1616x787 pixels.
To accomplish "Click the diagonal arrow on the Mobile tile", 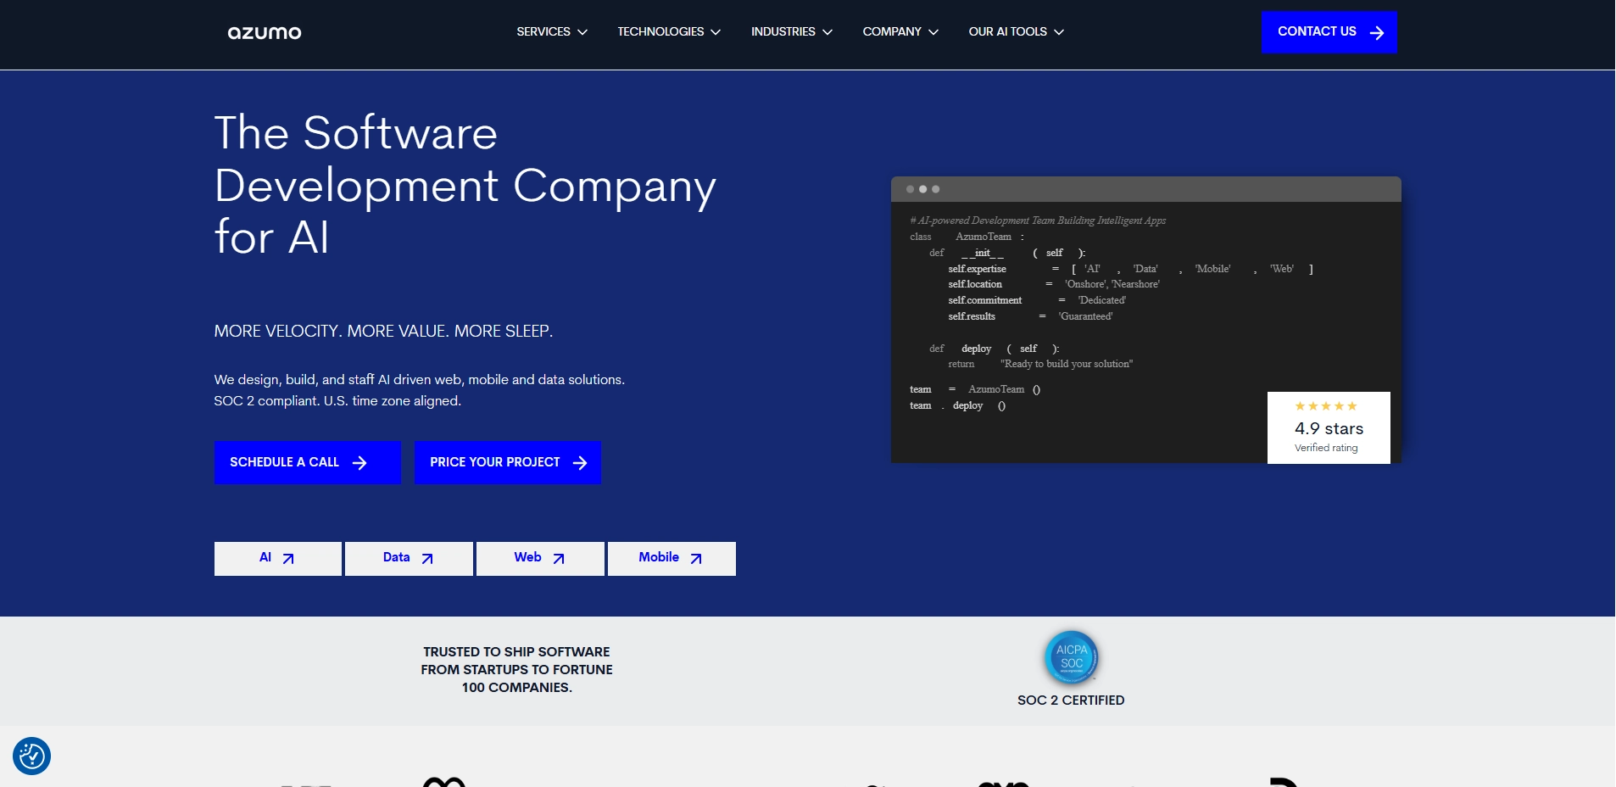I will (x=696, y=559).
